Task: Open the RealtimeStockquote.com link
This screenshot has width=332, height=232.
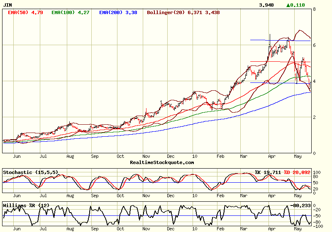Action: pyautogui.click(x=162, y=162)
